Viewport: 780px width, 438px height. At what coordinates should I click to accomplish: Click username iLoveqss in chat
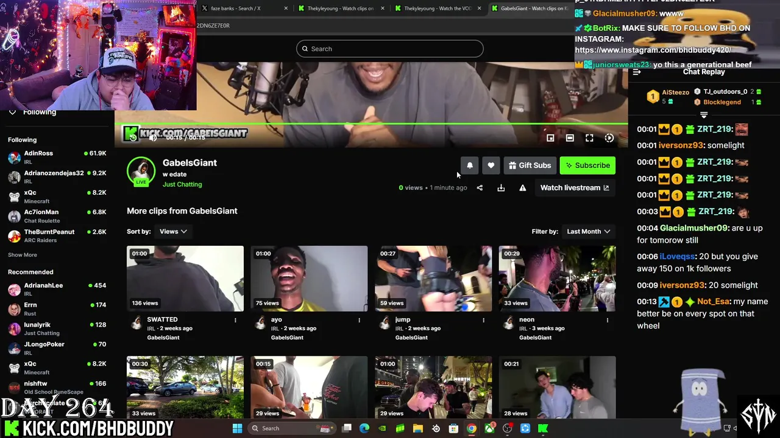click(677, 257)
